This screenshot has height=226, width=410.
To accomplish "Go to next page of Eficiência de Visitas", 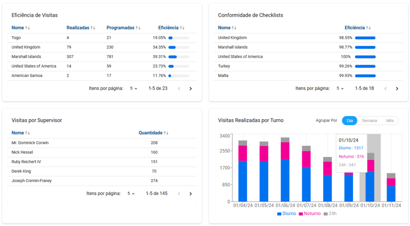I will [x=190, y=89].
